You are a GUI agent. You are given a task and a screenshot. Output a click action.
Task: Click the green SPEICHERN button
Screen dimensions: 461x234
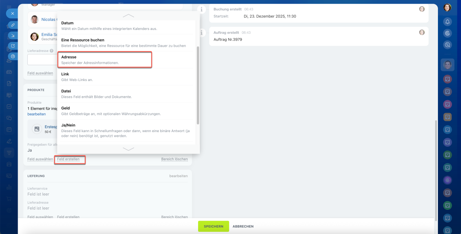click(x=214, y=226)
